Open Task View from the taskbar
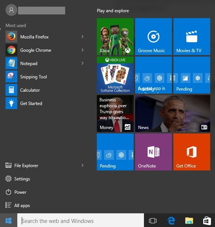215x227 pixels. [153, 221]
